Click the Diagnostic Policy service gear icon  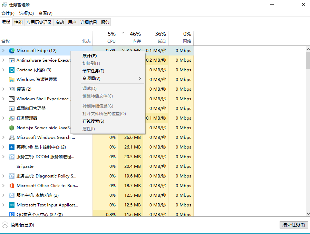click(12, 176)
